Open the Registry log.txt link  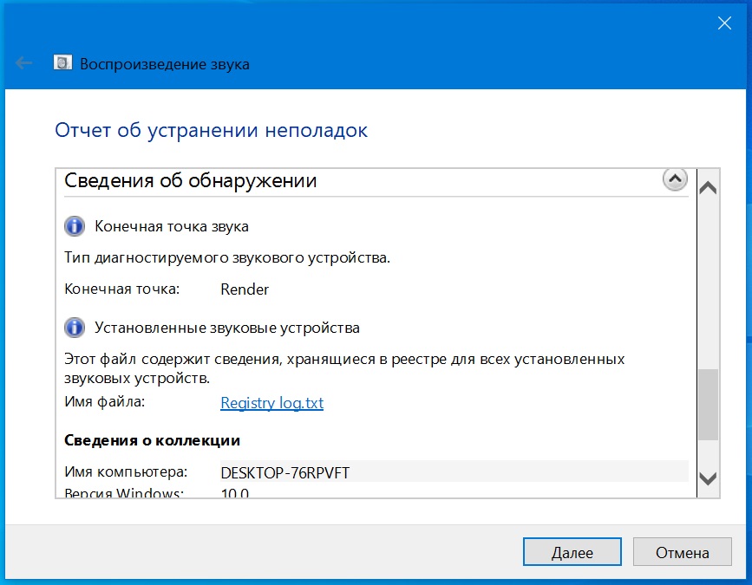point(271,403)
